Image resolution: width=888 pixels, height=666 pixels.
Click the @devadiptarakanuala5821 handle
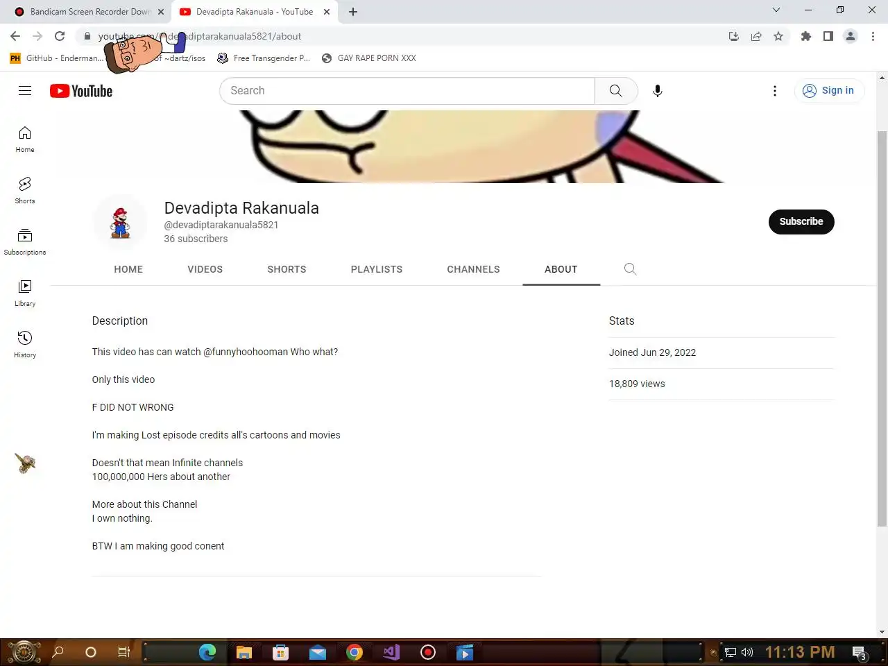(x=221, y=225)
